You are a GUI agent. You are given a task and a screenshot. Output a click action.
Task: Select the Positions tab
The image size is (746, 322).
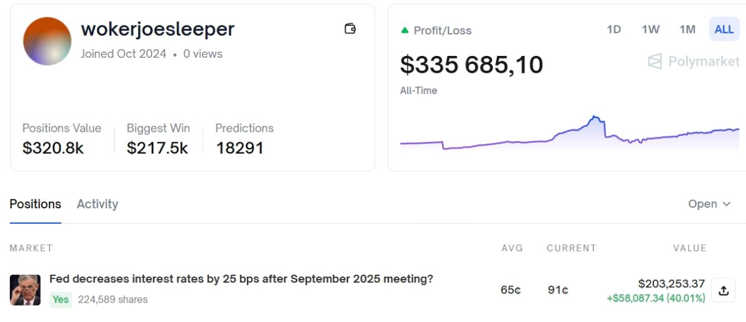point(35,204)
